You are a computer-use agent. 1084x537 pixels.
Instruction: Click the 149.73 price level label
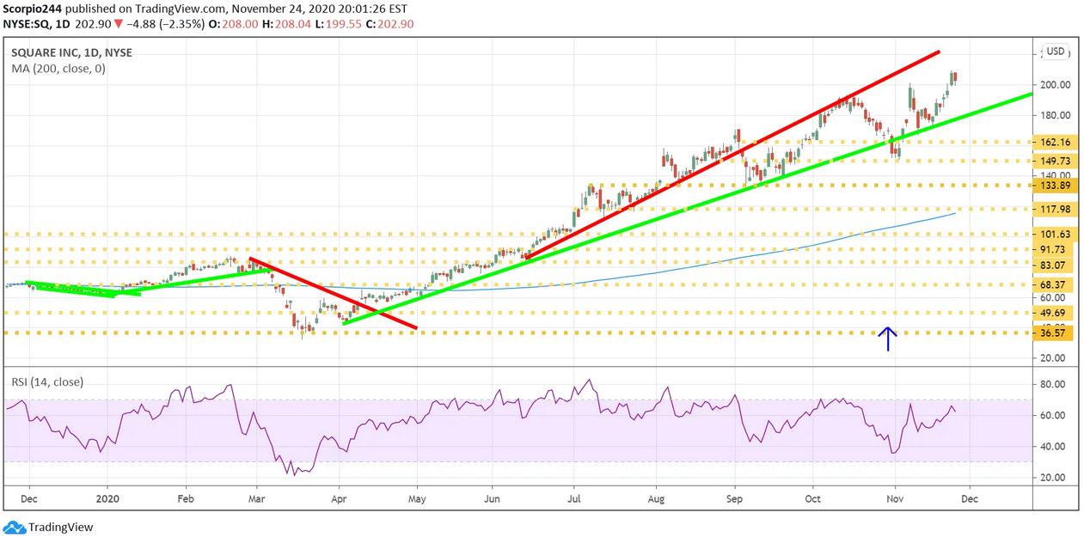point(1055,162)
